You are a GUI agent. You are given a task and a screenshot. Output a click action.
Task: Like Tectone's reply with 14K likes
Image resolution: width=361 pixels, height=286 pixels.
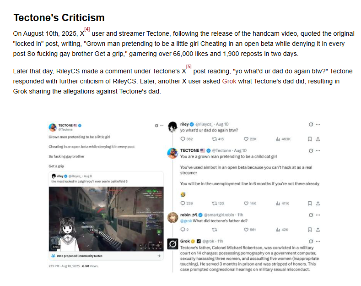point(246,203)
